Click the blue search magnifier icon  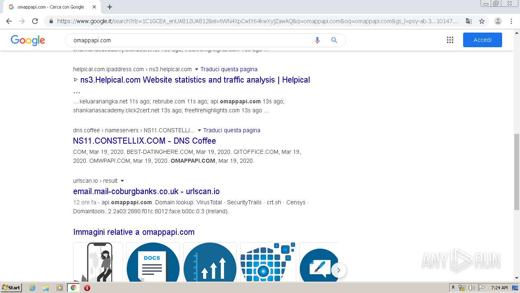click(334, 40)
